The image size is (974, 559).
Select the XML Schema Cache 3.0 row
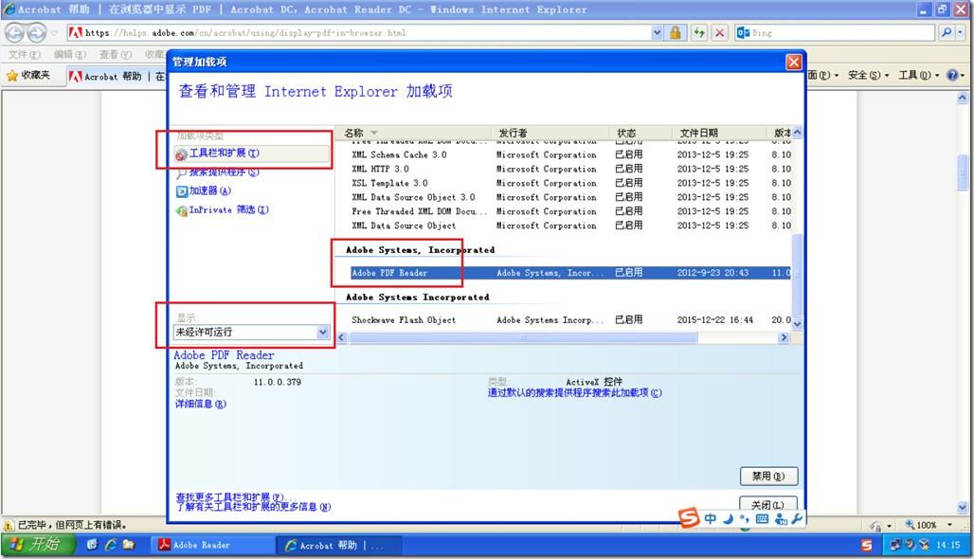pyautogui.click(x=570, y=154)
